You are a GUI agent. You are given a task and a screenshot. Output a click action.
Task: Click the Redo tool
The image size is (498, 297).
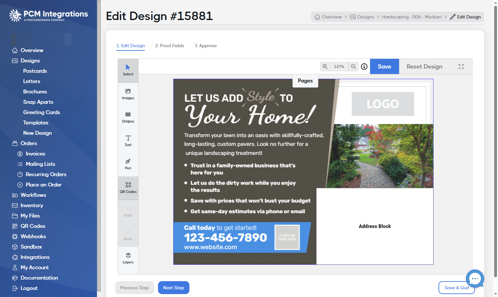pos(128,235)
